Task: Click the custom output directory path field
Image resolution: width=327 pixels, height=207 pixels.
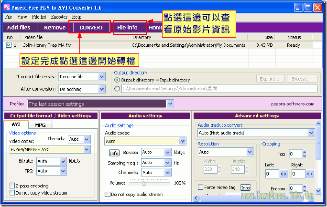Action: (x=219, y=89)
